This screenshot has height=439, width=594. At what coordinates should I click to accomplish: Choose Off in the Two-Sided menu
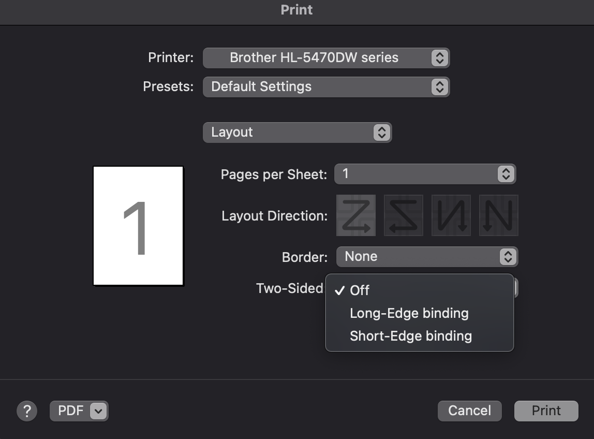tap(360, 290)
